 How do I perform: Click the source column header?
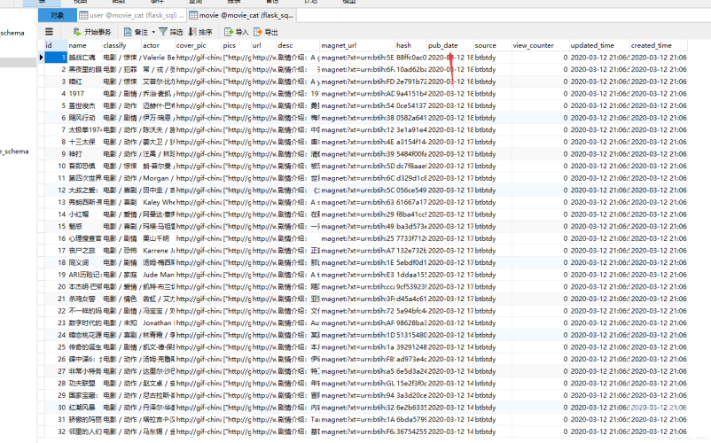pyautogui.click(x=492, y=45)
